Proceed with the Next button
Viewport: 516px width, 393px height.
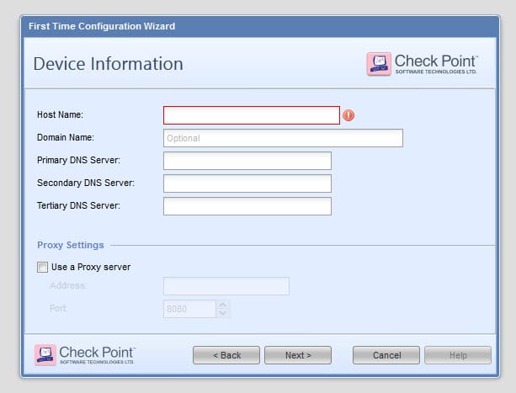coord(298,355)
